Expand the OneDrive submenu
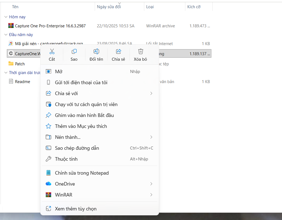This screenshot has height=220, width=282. click(65, 184)
